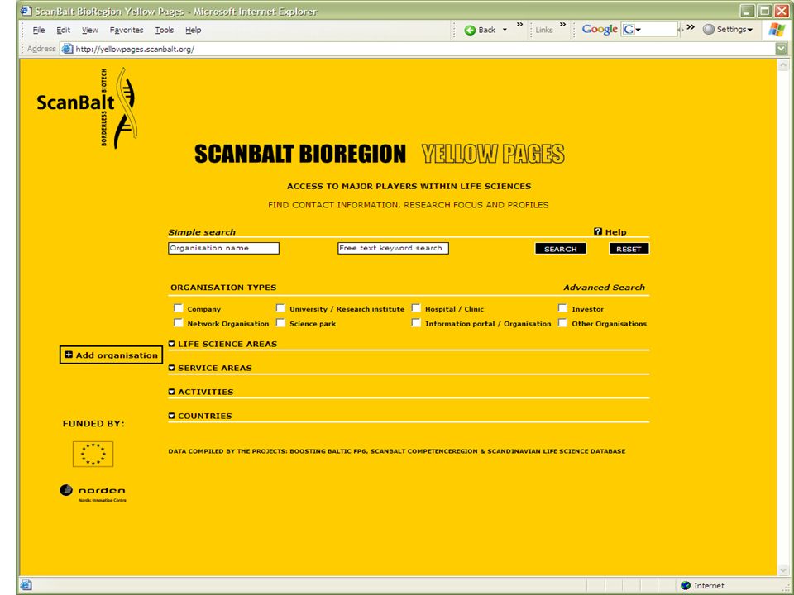Click the Scanbalt Bioregion heading text

pos(300,154)
